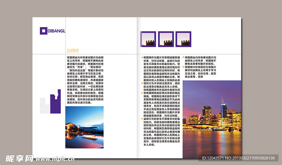The image size is (282, 165).
Task: Select the third framed castle thumbnail
Action: pyautogui.click(x=183, y=39)
